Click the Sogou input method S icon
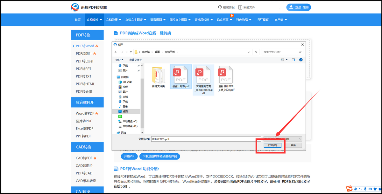Screen dimensions: 382x194 point(350,189)
